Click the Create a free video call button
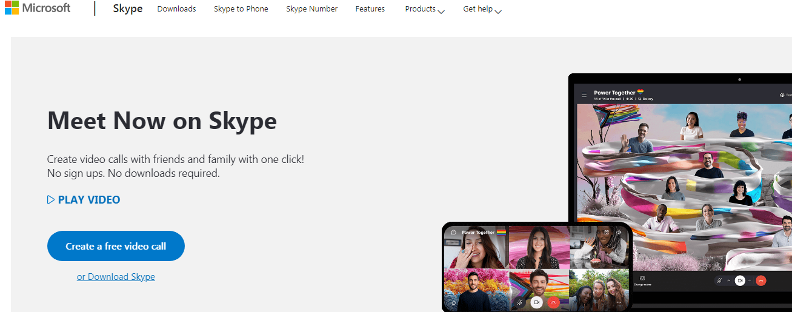Screen dimensions: 792x312 point(116,246)
